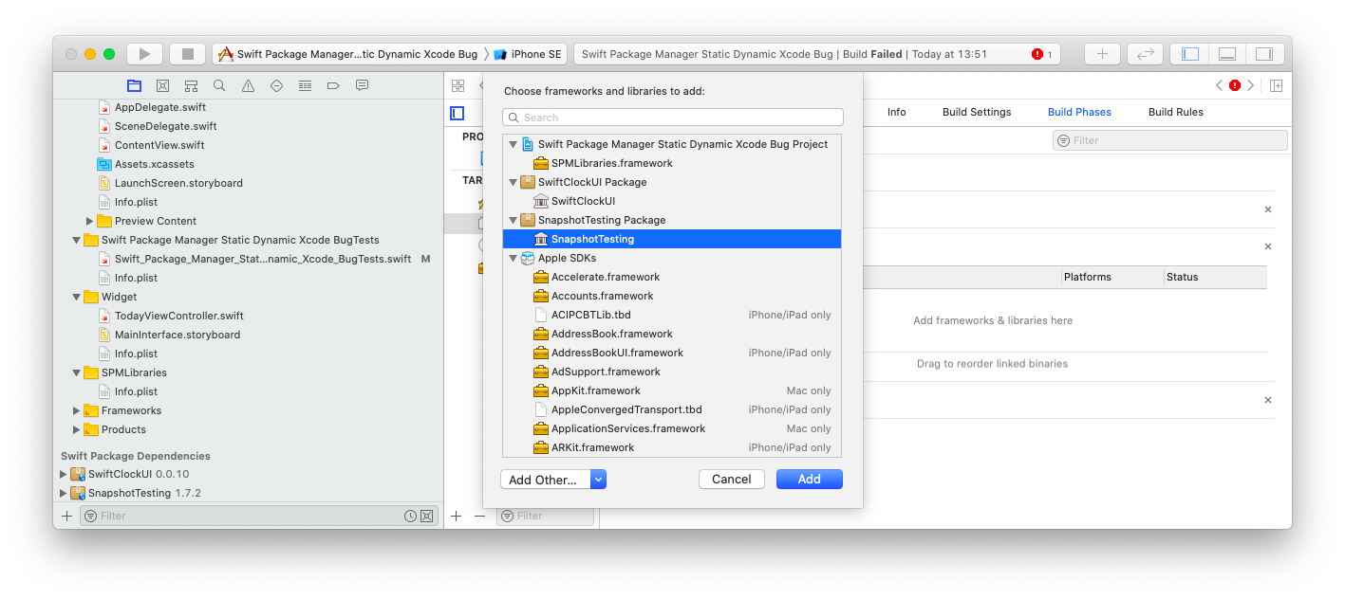Open the Add Other dropdown arrow
1345x599 pixels.
[x=598, y=480]
